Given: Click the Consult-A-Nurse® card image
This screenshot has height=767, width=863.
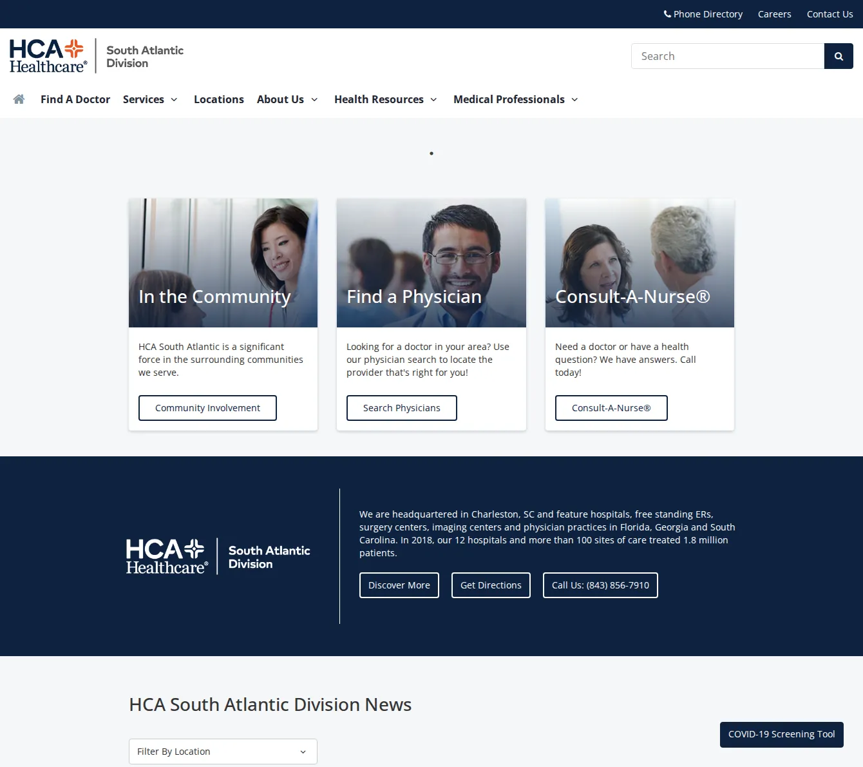Looking at the screenshot, I should click(x=640, y=263).
